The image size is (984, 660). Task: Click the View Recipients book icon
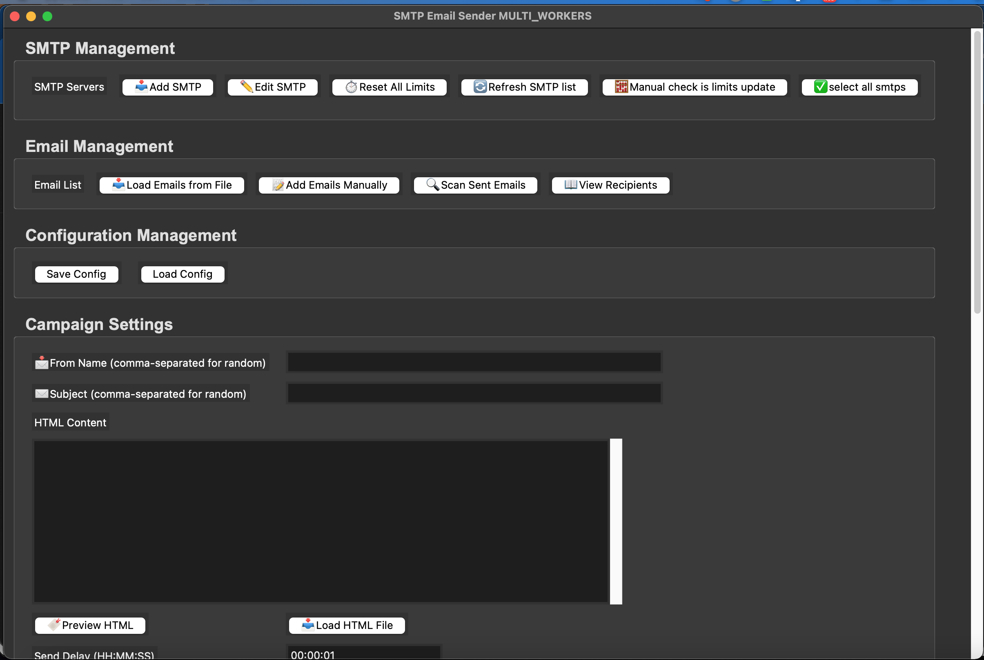pyautogui.click(x=571, y=185)
